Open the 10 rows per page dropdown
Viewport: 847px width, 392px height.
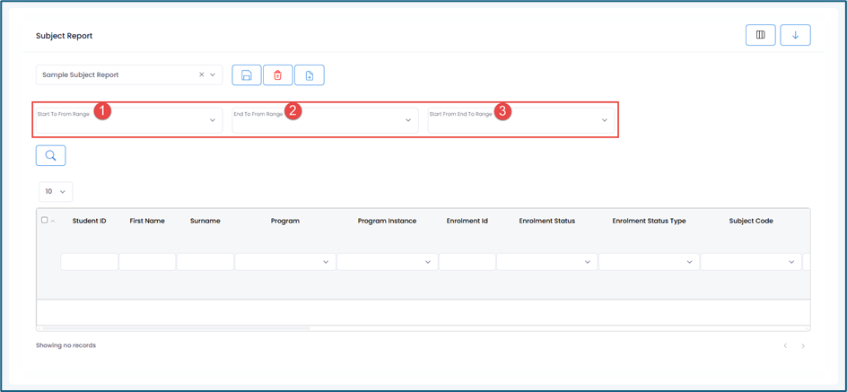(x=56, y=192)
